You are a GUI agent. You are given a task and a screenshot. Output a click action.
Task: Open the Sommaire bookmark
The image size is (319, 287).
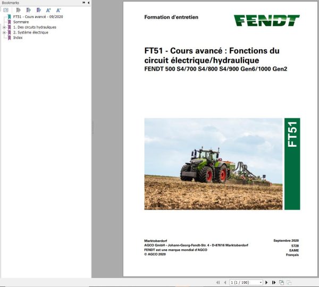[x=21, y=22]
